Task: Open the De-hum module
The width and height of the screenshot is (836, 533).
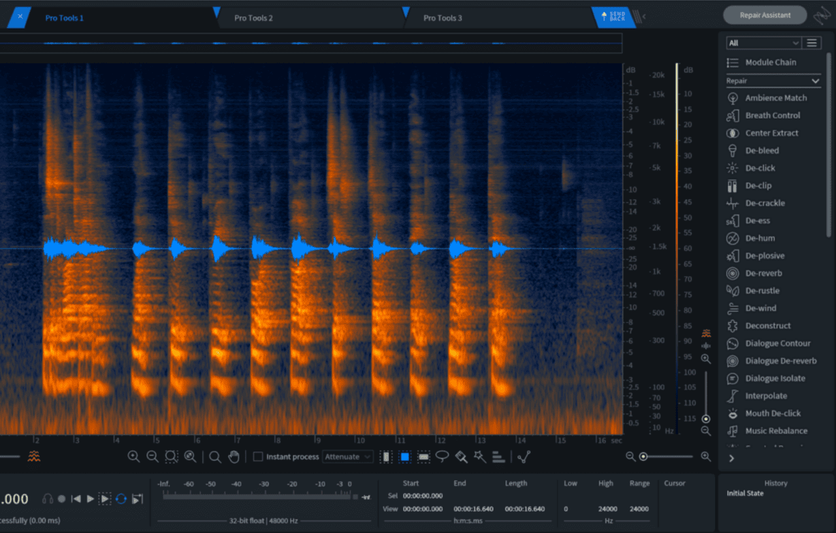Action: (x=751, y=239)
